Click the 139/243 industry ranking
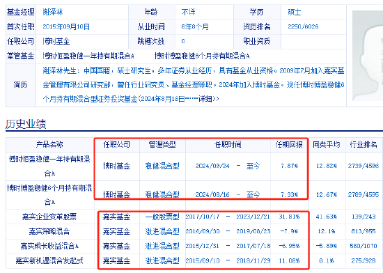The height and width of the screenshot is (273, 383). point(364,217)
